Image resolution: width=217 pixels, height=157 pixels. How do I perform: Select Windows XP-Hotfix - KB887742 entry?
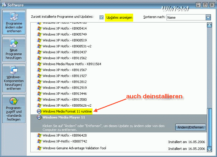coord(65,141)
